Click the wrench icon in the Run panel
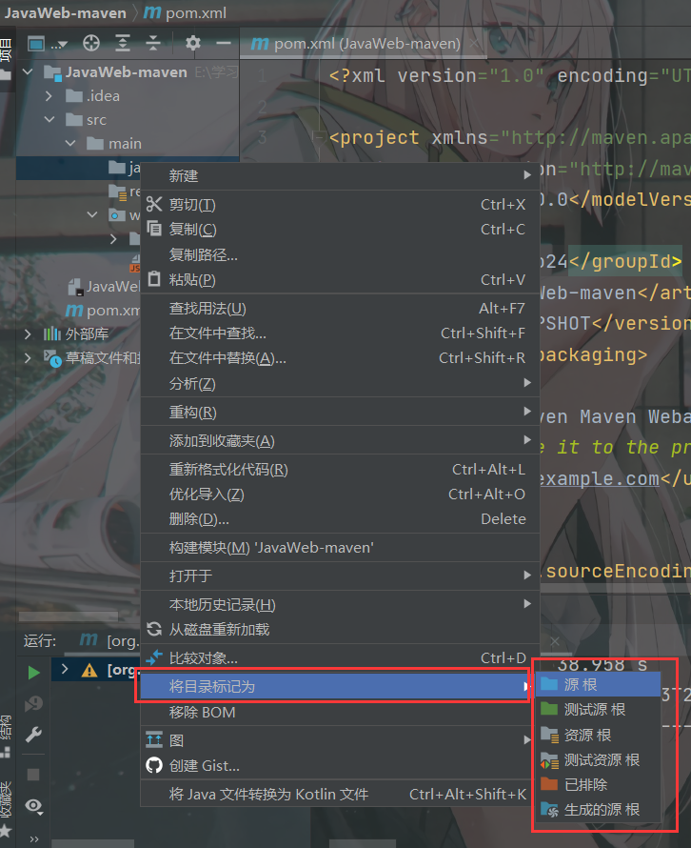The width and height of the screenshot is (691, 848). point(33,735)
